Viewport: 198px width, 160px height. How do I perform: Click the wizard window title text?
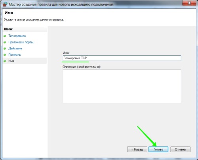[x=61, y=4]
